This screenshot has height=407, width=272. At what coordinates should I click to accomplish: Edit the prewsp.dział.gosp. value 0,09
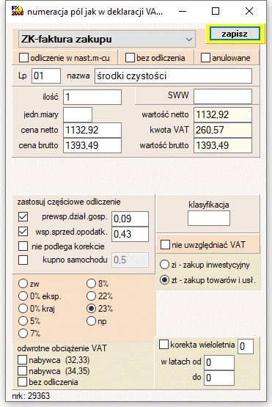coord(130,219)
